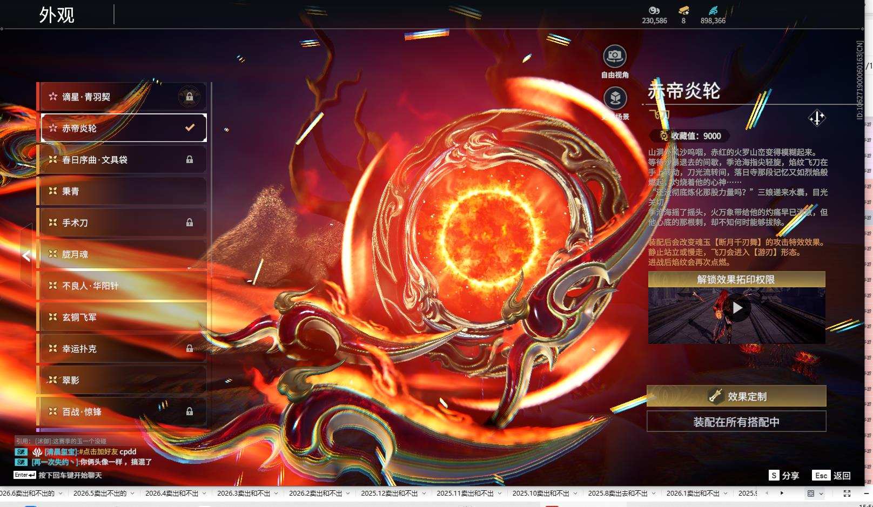Click the rarity icon beside 玄铜飞军
Screen dimensions: 873x507
click(53, 317)
